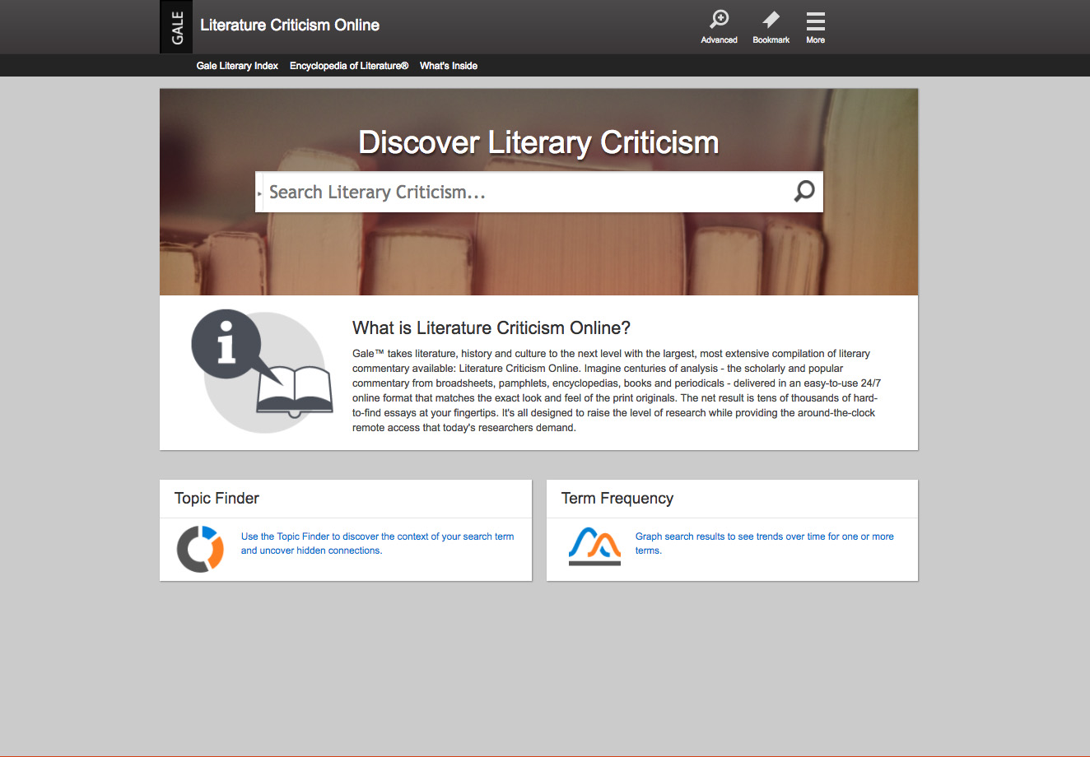Open Advanced search magnifier icon
This screenshot has height=757, width=1090.
(720, 20)
